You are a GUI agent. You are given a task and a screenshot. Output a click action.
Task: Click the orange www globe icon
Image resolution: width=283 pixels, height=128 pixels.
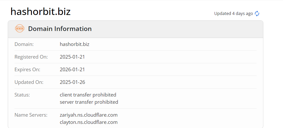pyautogui.click(x=19, y=28)
